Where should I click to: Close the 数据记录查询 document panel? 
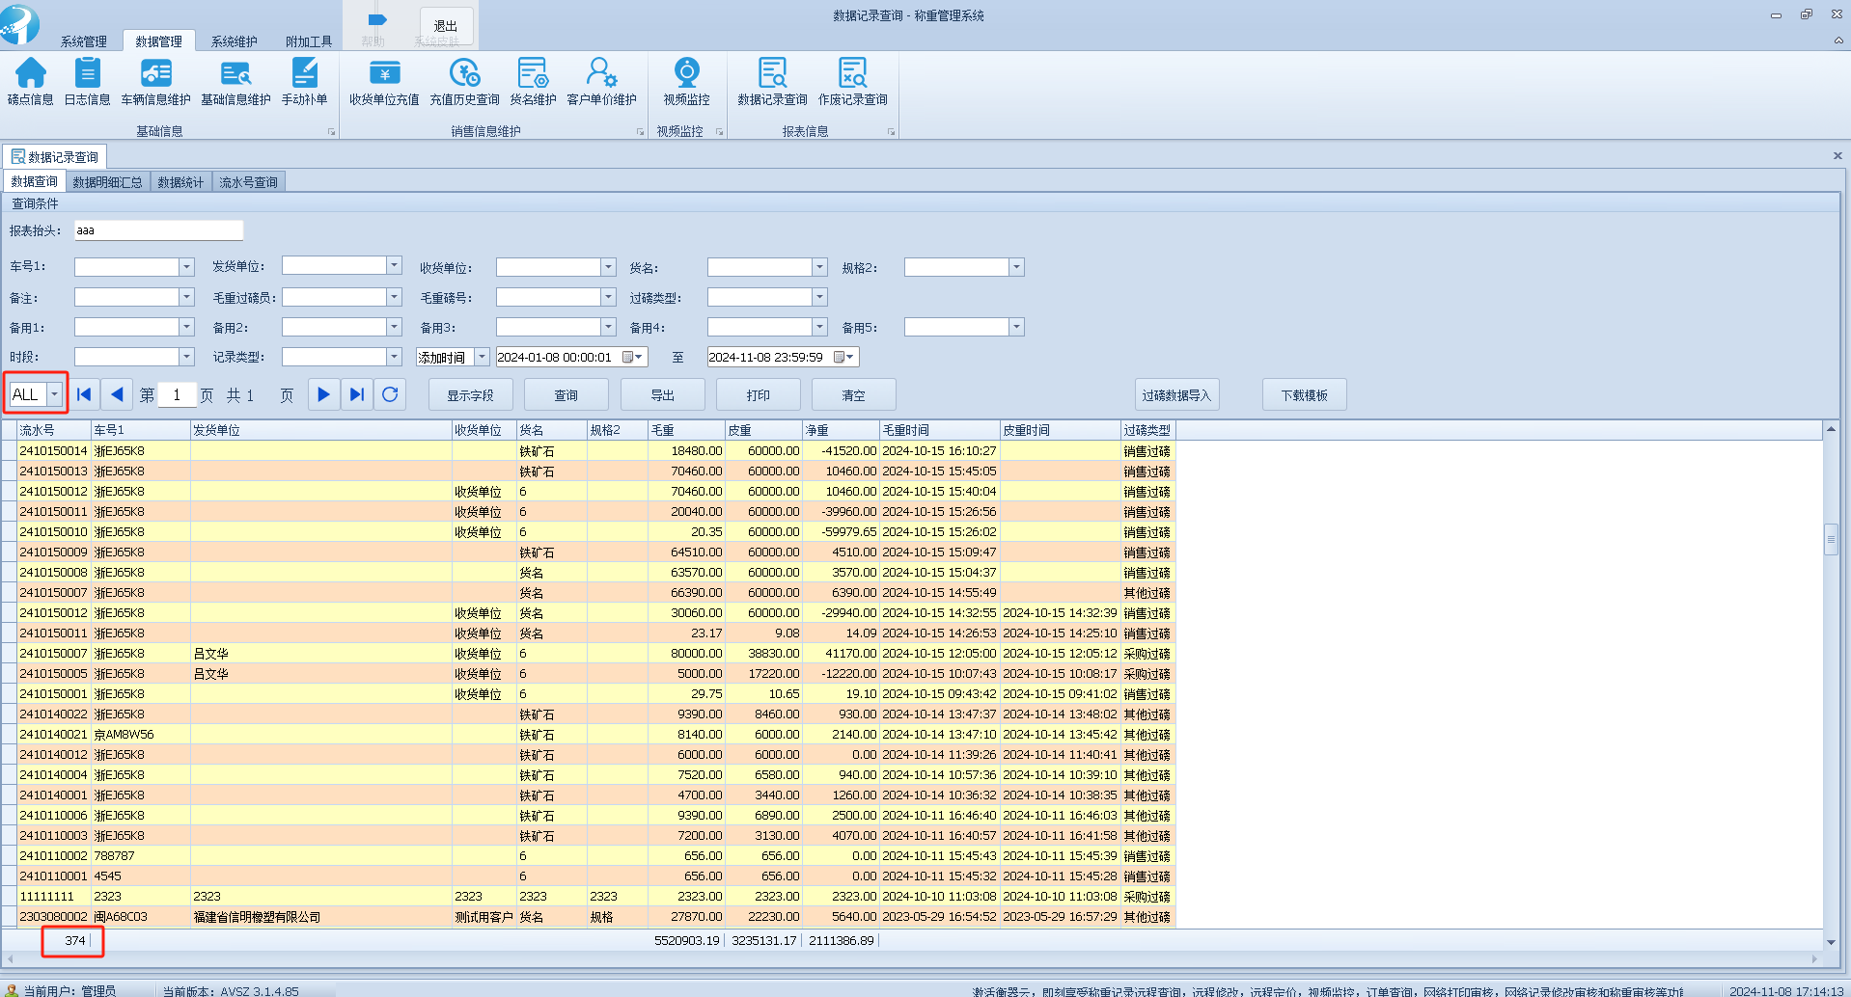1837,155
